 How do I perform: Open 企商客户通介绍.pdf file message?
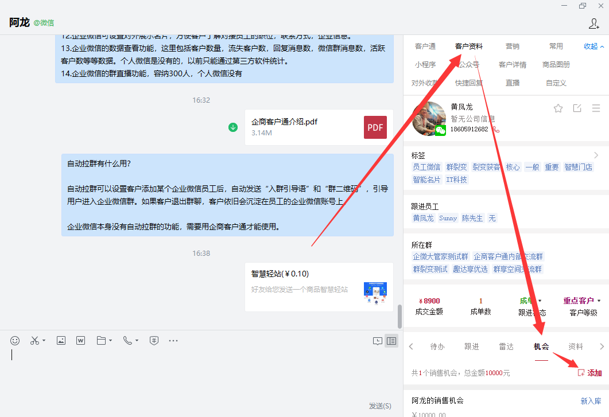[x=319, y=127]
